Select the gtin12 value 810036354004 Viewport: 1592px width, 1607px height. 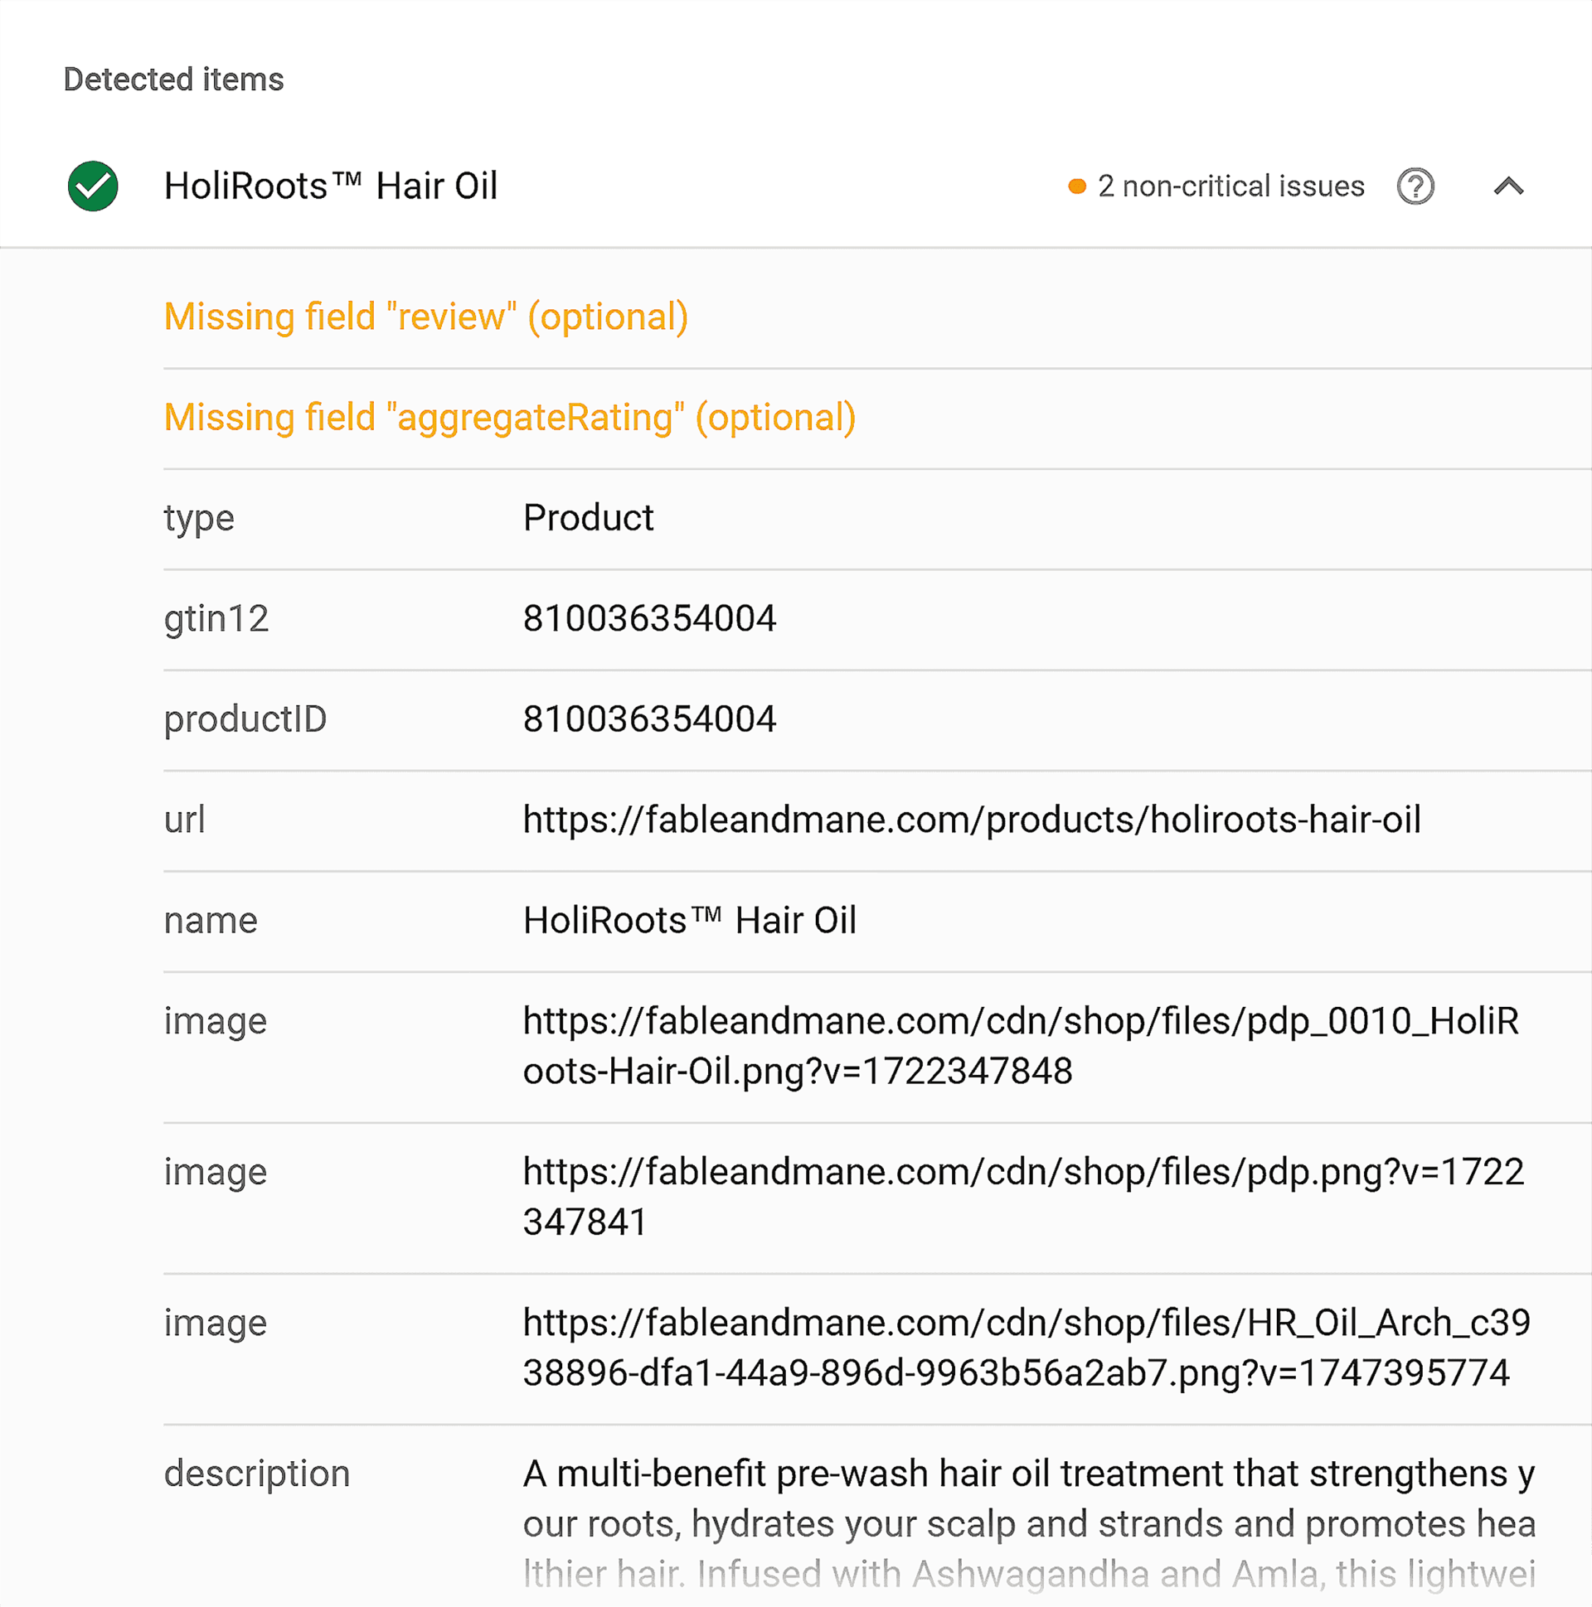click(x=649, y=619)
